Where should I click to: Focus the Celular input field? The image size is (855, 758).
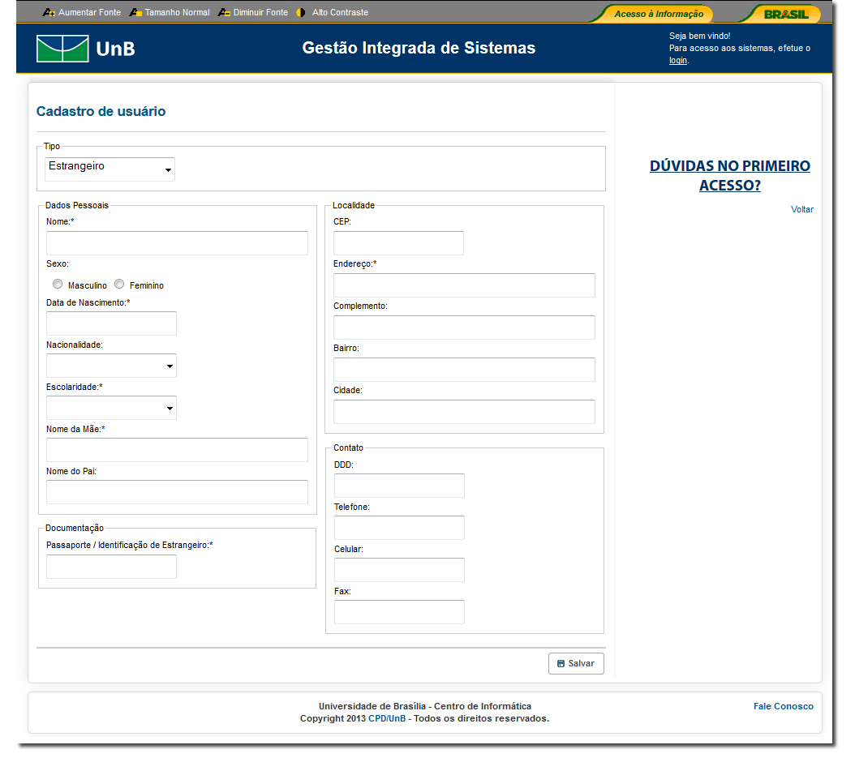pyautogui.click(x=399, y=569)
